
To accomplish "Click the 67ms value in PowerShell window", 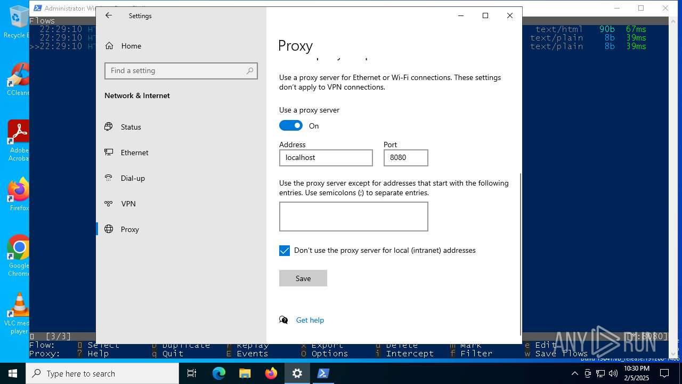I will tap(636, 29).
